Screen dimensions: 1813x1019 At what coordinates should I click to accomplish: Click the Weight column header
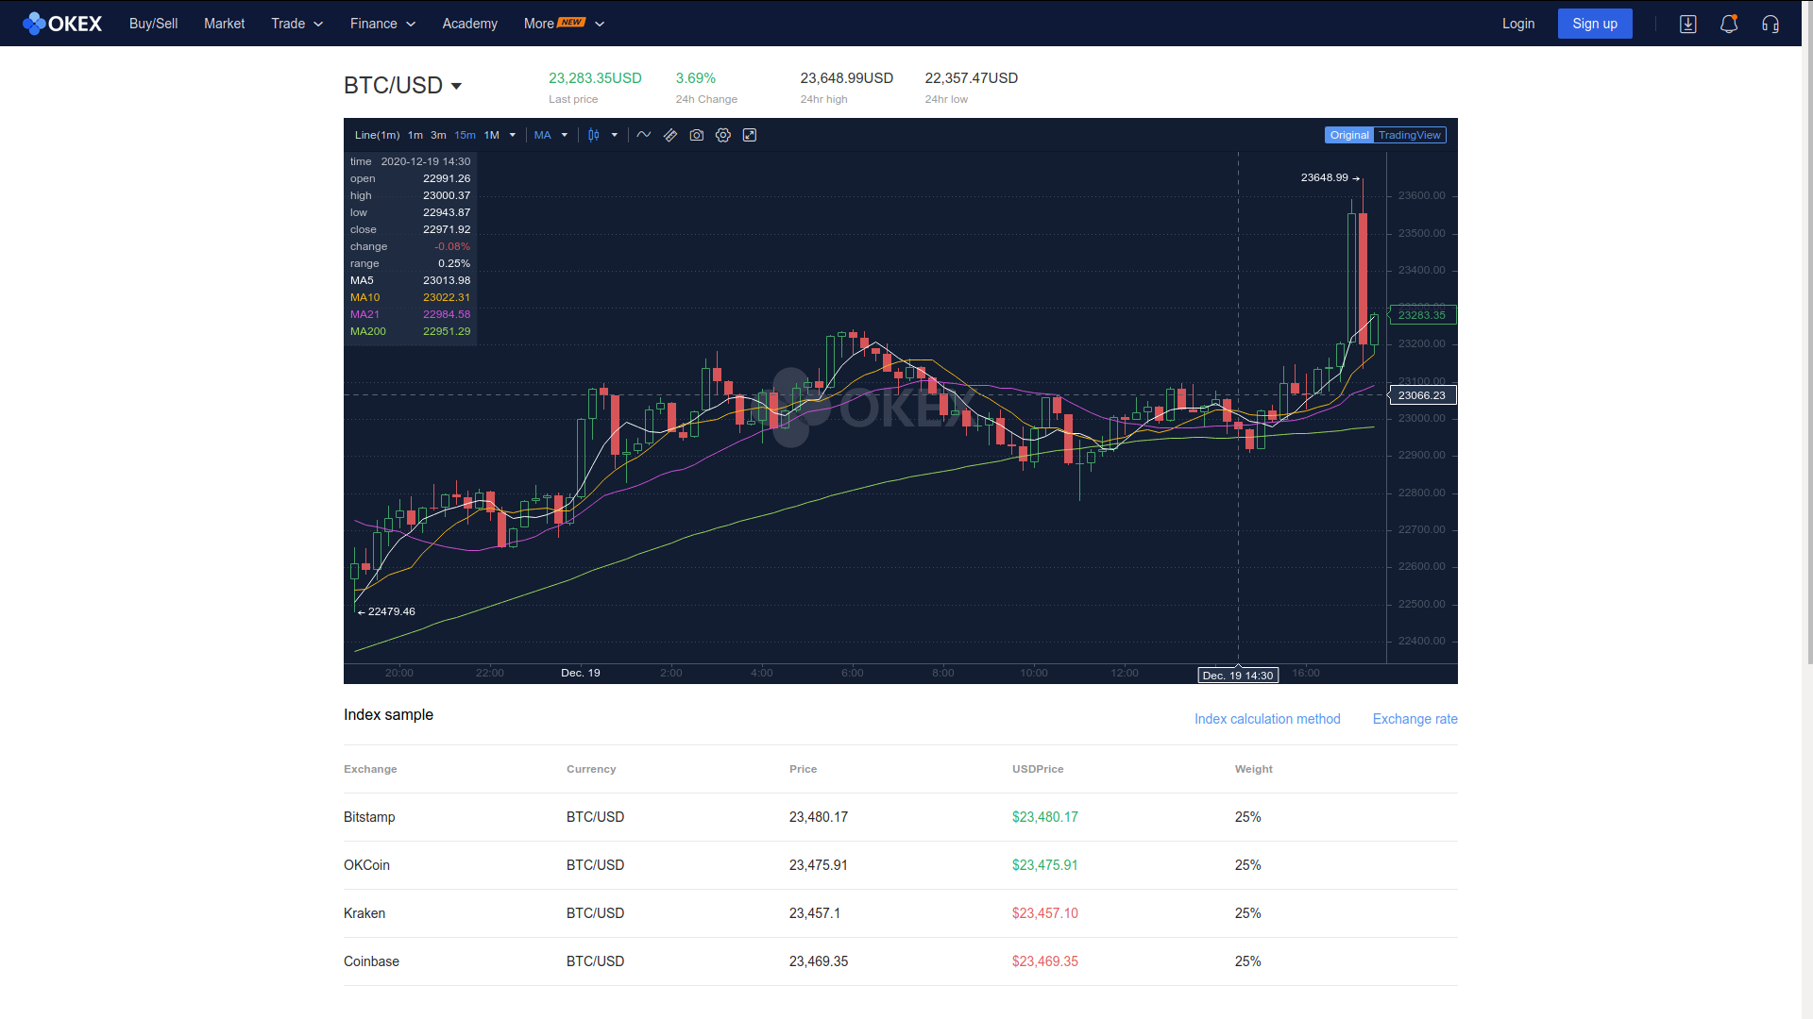coord(1254,769)
